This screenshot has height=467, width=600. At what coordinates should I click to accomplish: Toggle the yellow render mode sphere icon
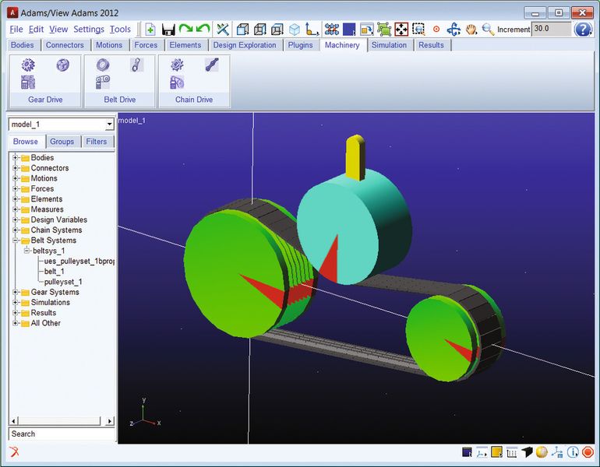point(542,452)
